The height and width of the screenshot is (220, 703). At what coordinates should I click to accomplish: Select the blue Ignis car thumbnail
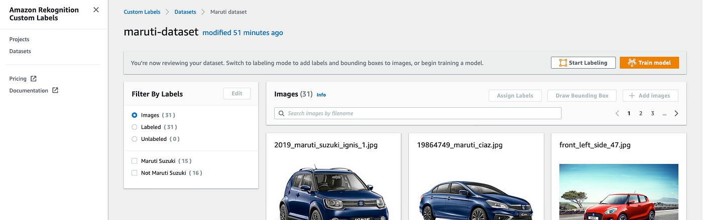(333, 192)
